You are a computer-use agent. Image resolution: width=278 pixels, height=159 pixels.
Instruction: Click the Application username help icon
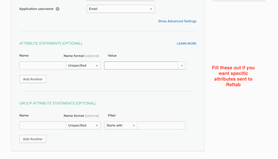click(x=58, y=9)
